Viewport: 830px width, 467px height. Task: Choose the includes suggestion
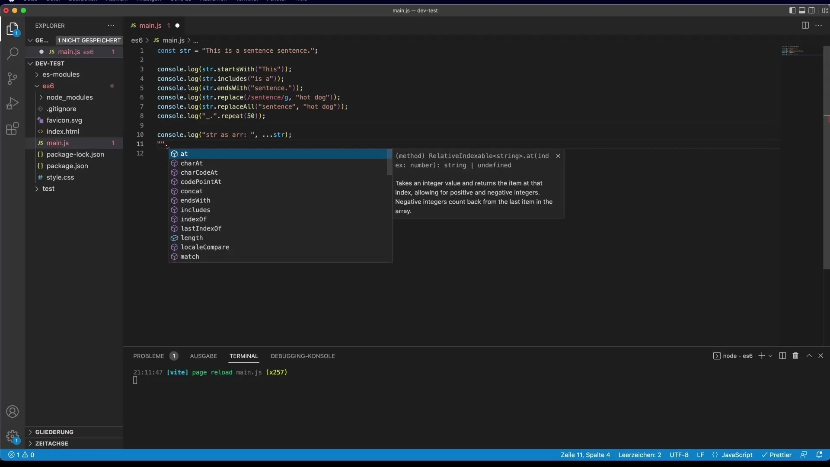coord(278,210)
